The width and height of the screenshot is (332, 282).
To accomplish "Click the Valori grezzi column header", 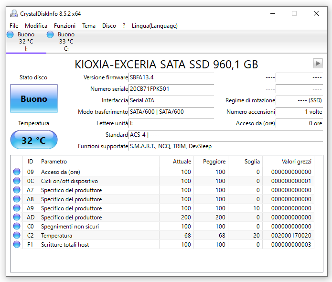I will 289,162.
